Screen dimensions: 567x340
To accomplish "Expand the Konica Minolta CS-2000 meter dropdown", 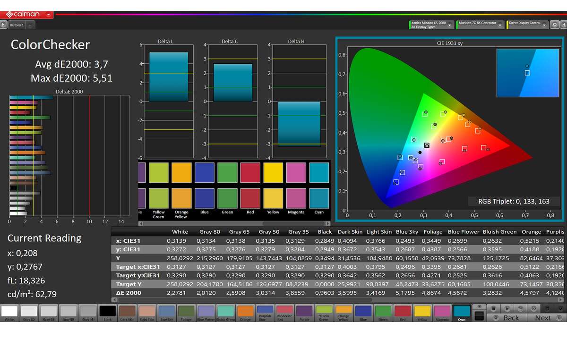I will pyautogui.click(x=449, y=25).
